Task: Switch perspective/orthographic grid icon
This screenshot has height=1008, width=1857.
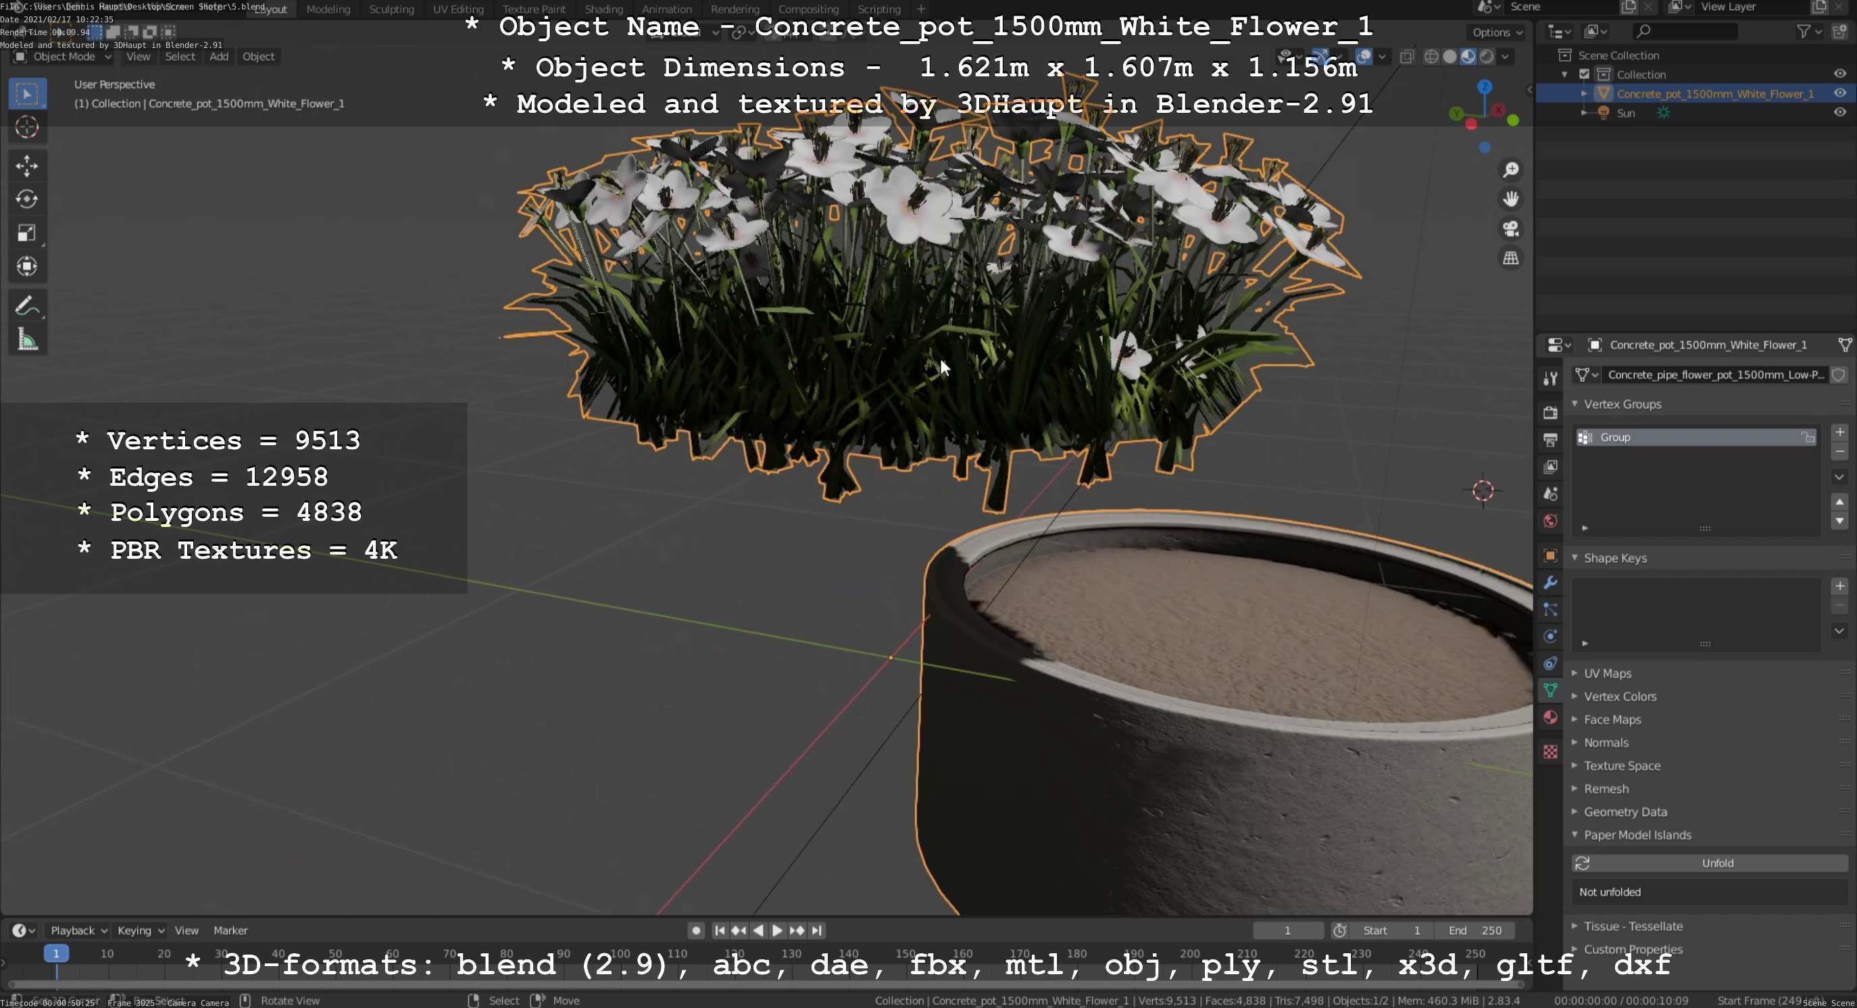Action: coord(1511,258)
